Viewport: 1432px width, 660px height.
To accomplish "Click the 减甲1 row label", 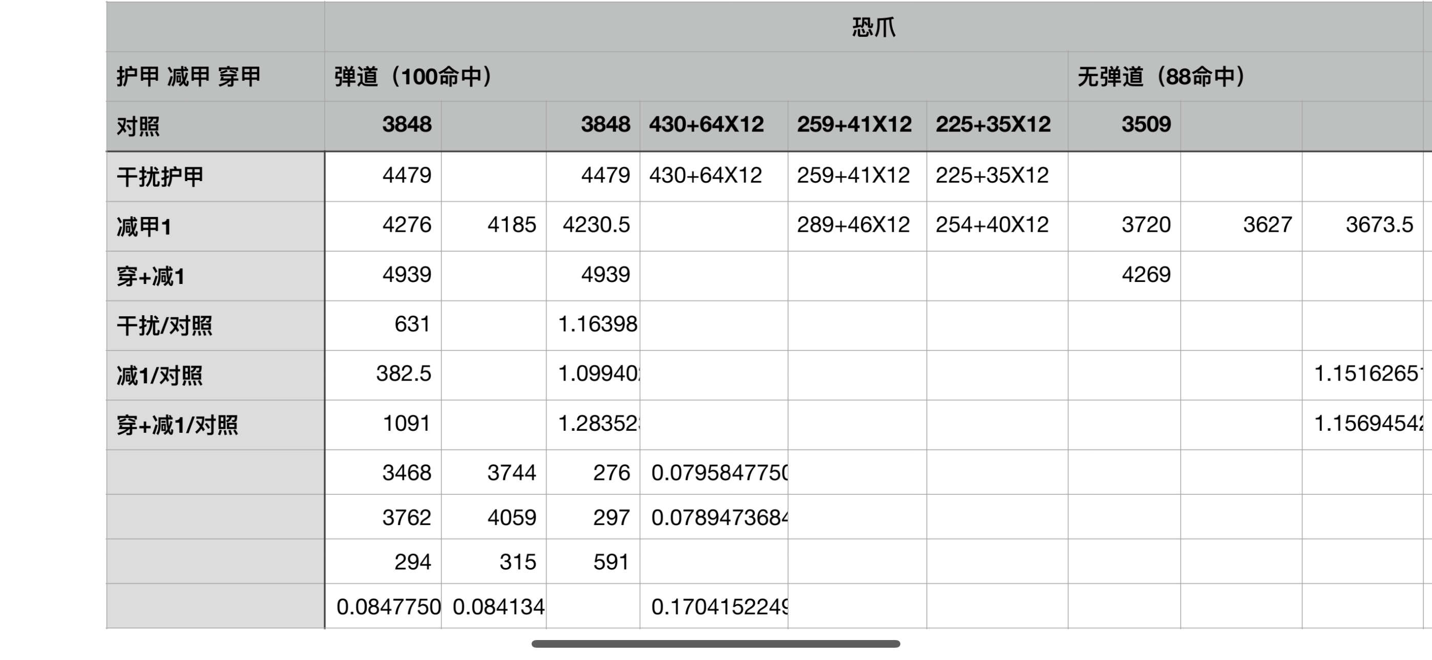I will pos(144,227).
